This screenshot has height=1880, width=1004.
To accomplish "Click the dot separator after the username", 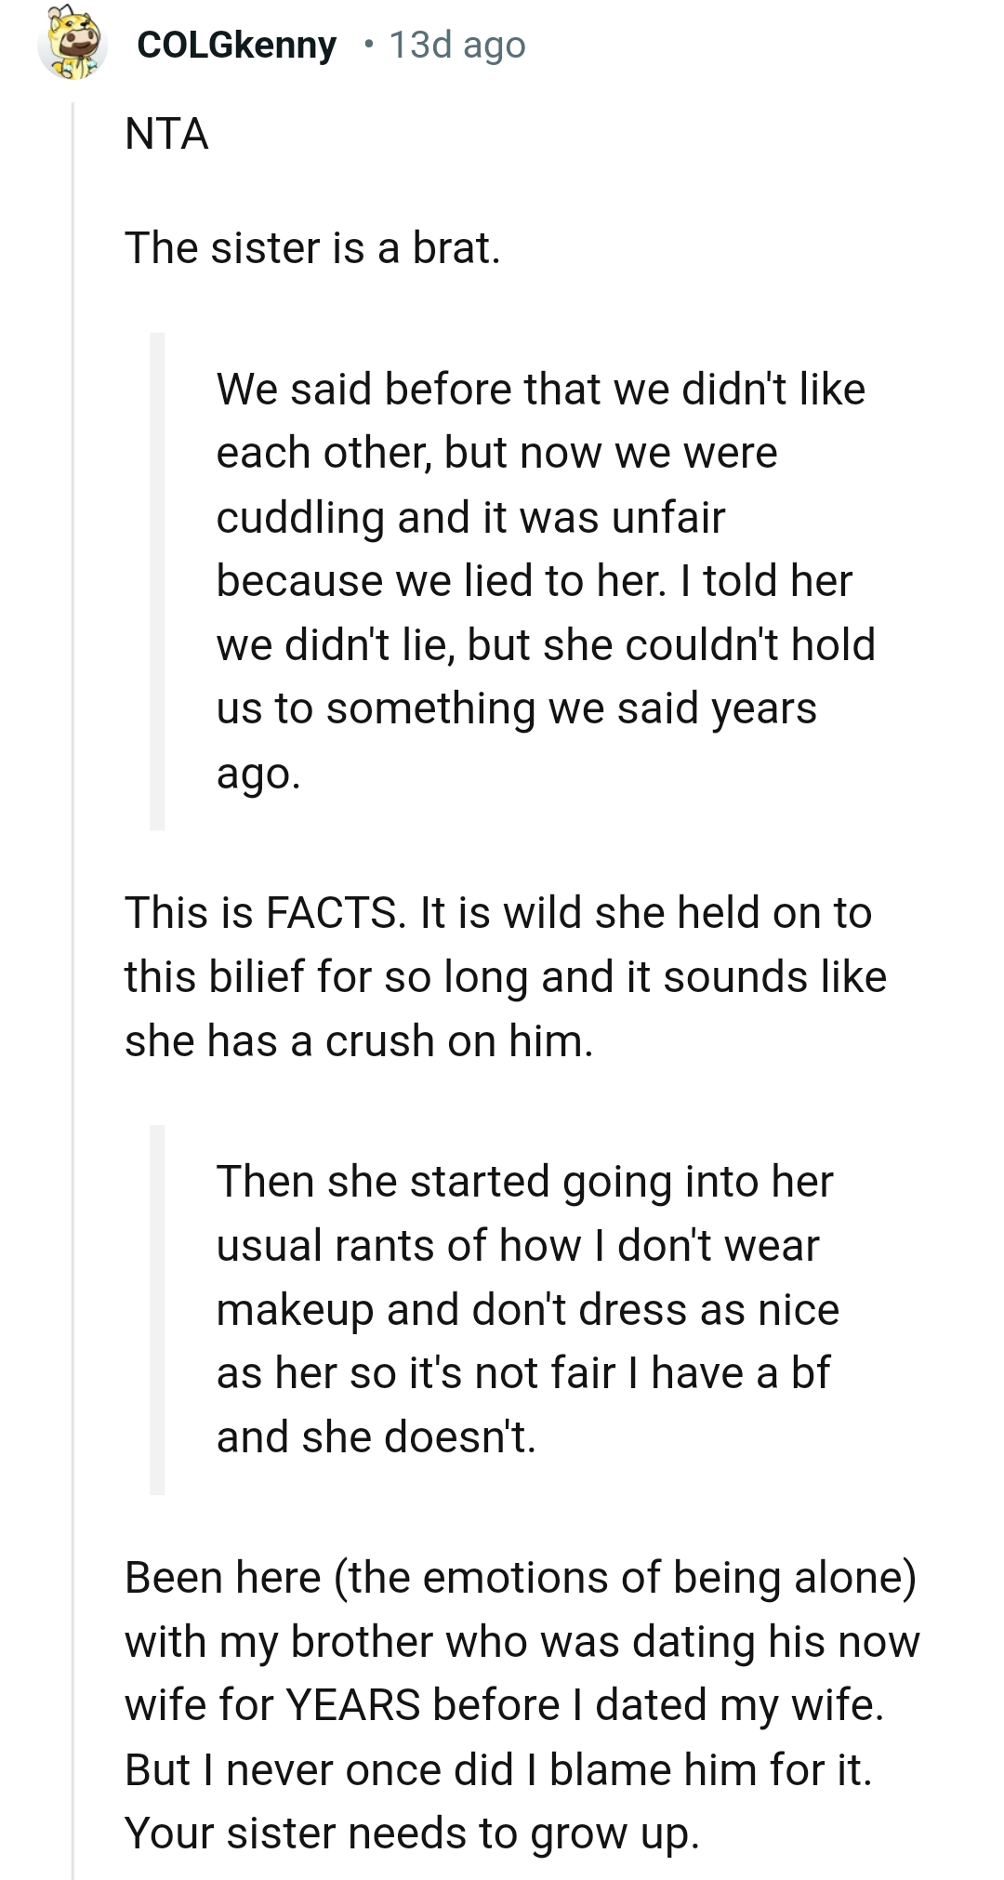I will [367, 45].
